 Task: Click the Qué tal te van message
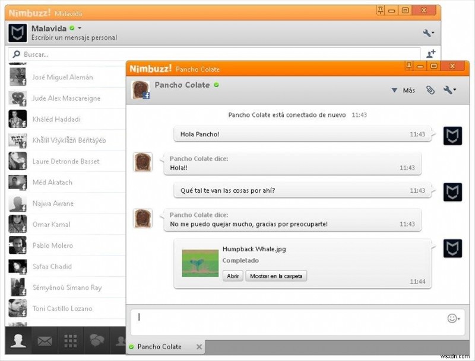click(x=302, y=190)
